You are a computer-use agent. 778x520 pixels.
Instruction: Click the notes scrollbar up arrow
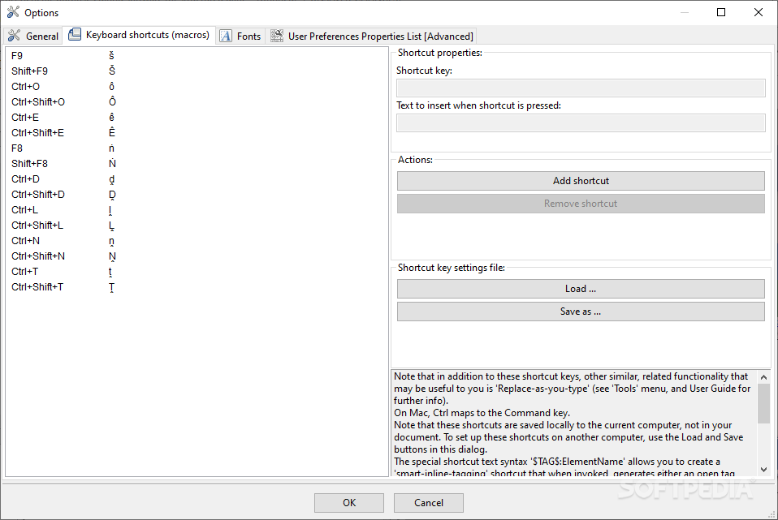763,377
